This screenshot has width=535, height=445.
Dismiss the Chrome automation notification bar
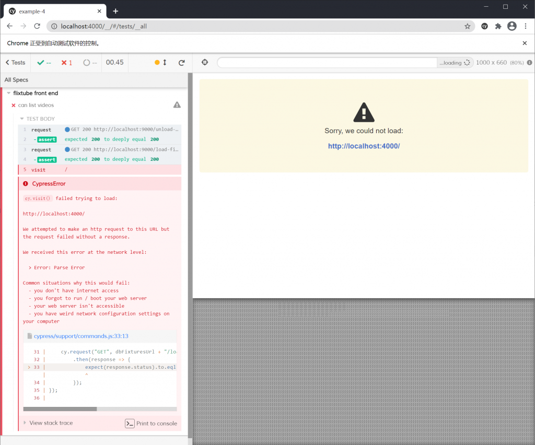pyautogui.click(x=525, y=43)
